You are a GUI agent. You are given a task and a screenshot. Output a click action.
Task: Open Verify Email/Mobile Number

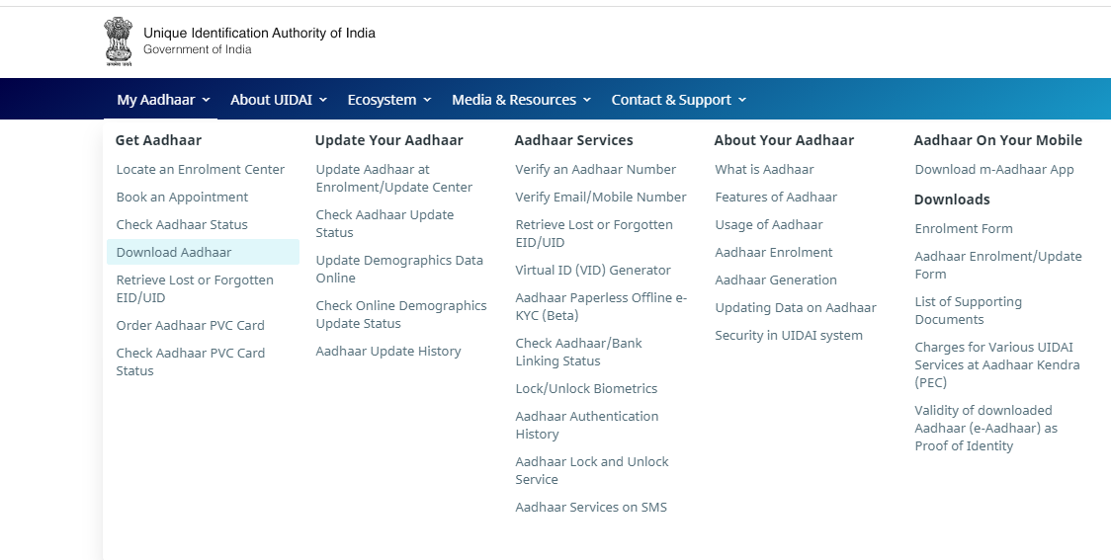pos(601,197)
